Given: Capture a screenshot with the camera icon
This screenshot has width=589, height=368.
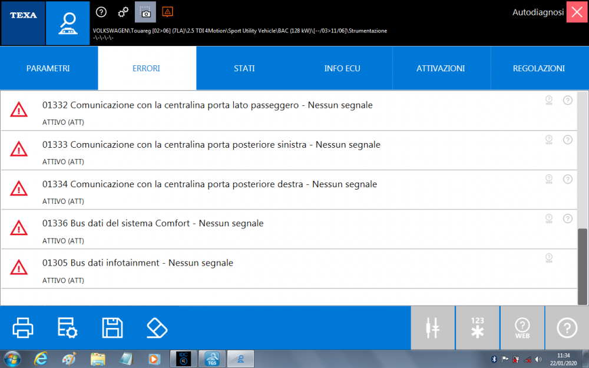Looking at the screenshot, I should 145,12.
